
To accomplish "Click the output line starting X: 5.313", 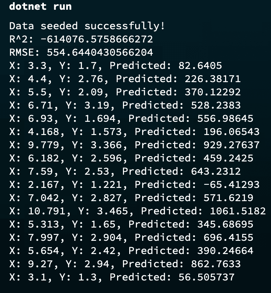I will click(131, 224).
